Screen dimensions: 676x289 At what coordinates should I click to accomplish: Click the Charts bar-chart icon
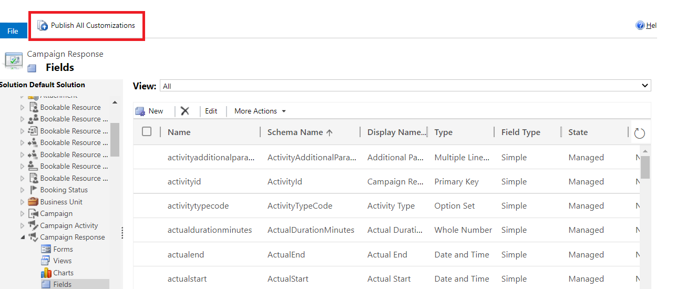[46, 273]
